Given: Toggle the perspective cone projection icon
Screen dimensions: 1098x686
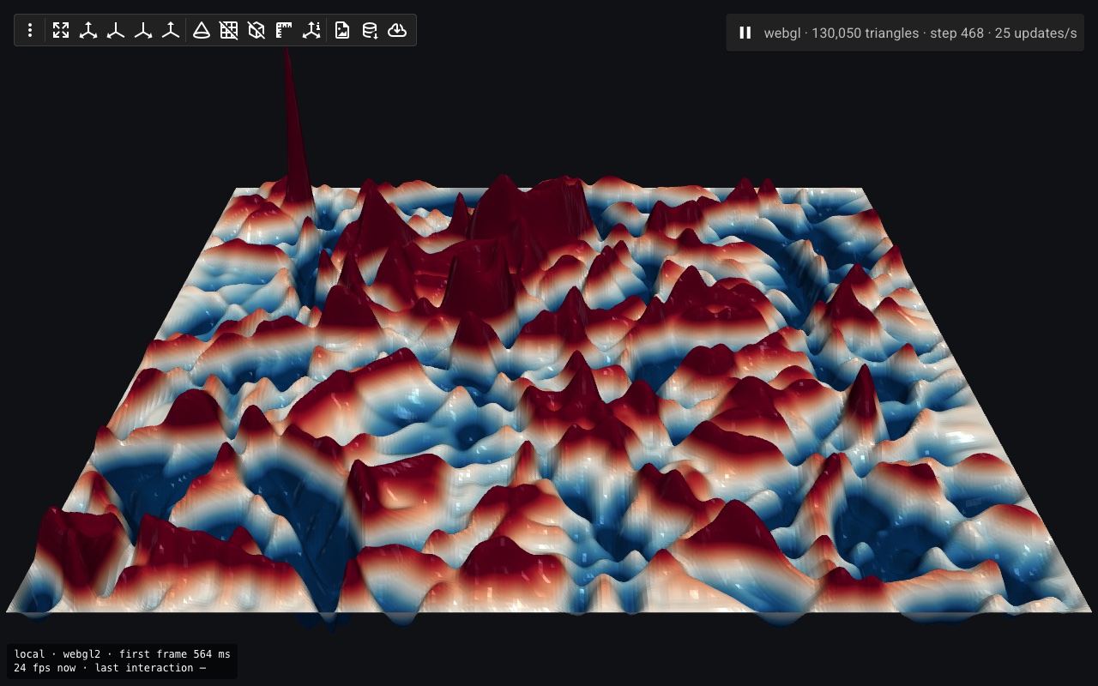Looking at the screenshot, I should pos(202,30).
